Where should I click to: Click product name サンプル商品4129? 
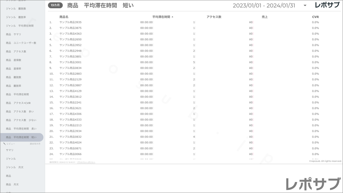tap(70, 91)
